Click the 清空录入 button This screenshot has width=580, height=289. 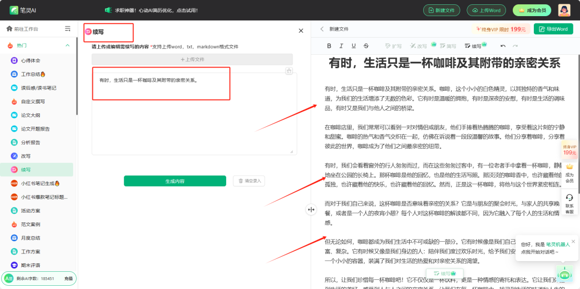249,181
